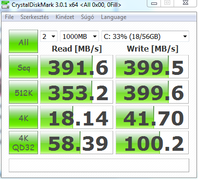Click the Seq read result 391.6
Screen dimensions: 198x179
click(77, 67)
